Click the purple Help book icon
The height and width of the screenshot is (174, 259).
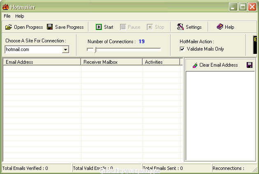point(220,26)
